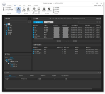
Task: Collapse the ribbon with caret near About
Action: pos(102,5)
